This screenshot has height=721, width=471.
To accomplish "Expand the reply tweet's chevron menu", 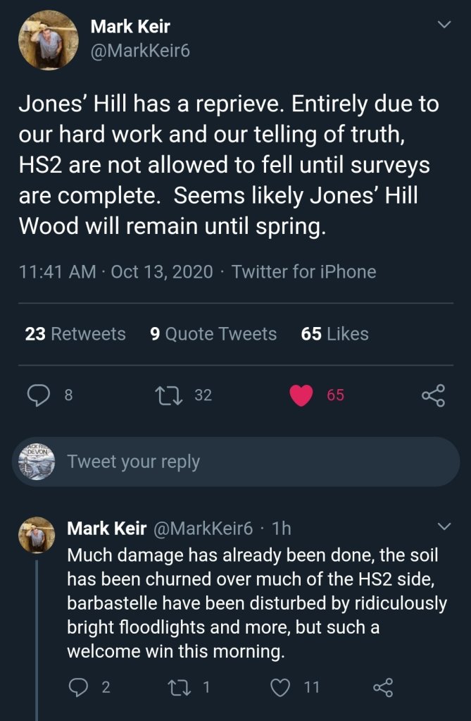I will tap(445, 527).
